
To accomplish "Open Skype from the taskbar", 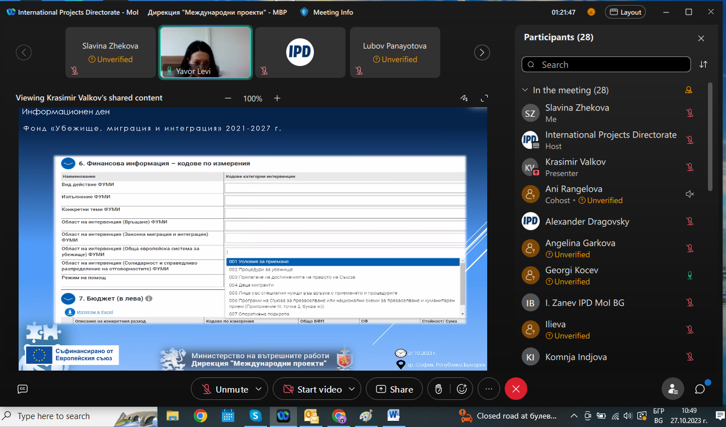I will [256, 416].
